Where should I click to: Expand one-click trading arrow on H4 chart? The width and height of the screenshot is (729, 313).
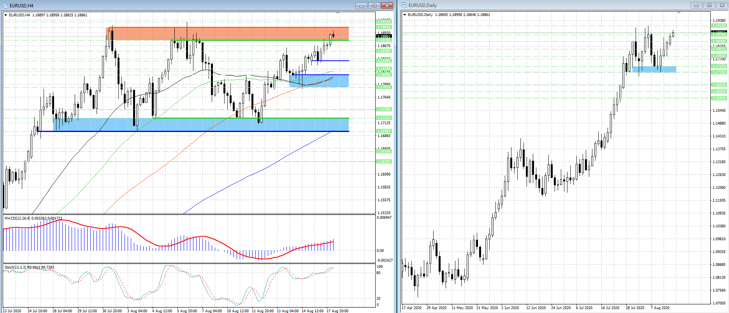5,15
